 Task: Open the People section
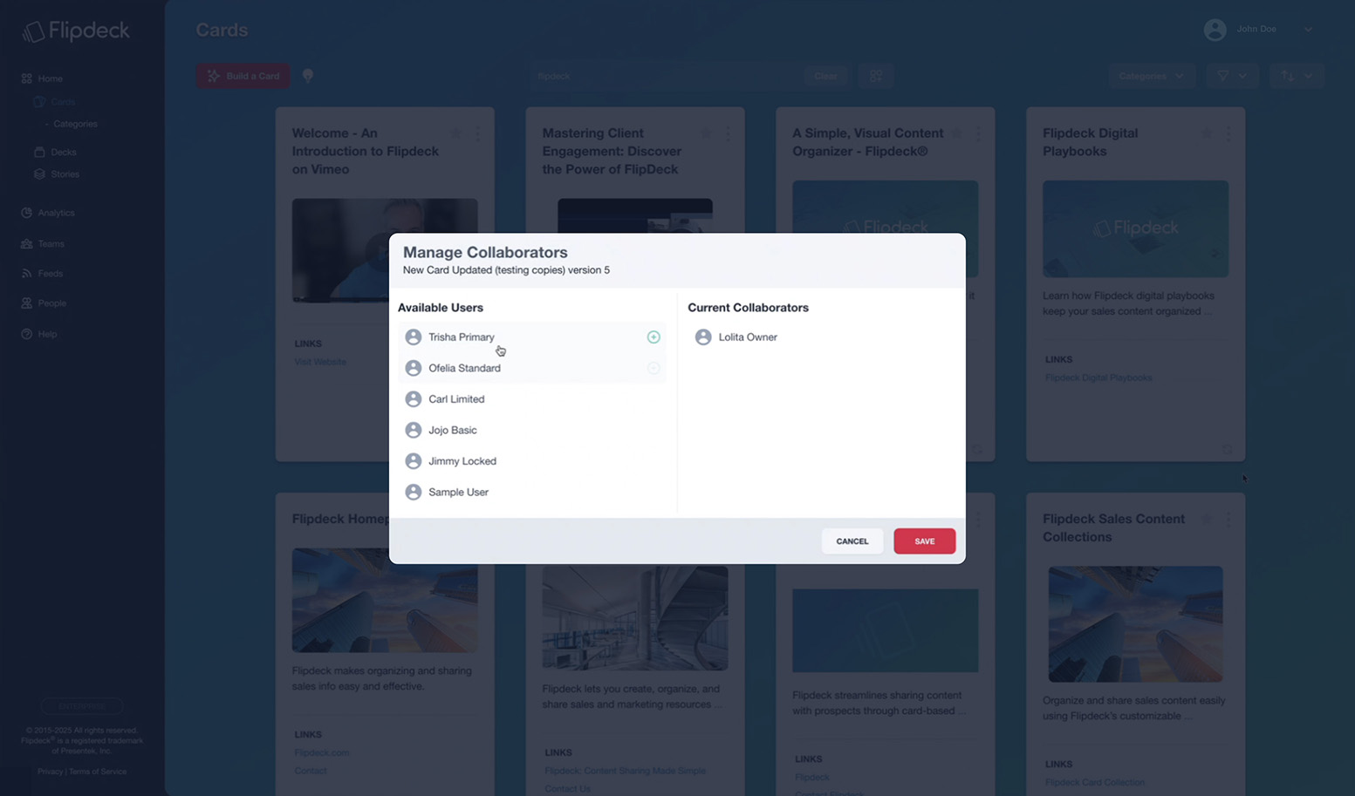pos(52,303)
